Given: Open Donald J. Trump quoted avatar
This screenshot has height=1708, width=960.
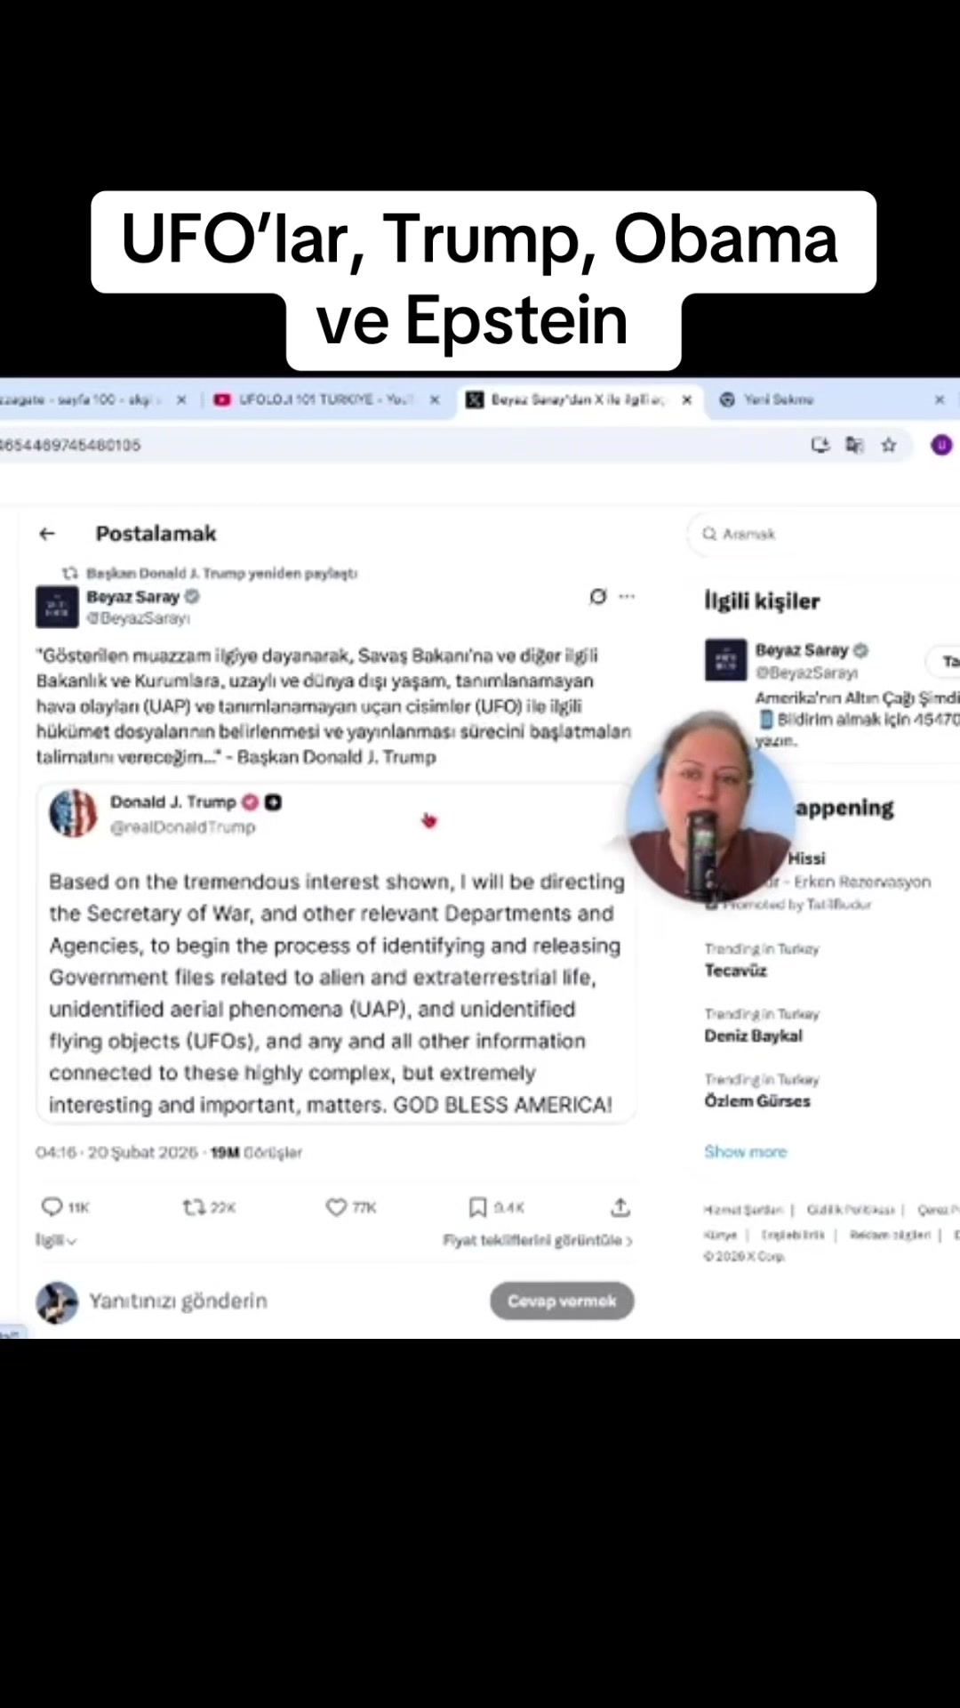Looking at the screenshot, I should click(x=73, y=813).
